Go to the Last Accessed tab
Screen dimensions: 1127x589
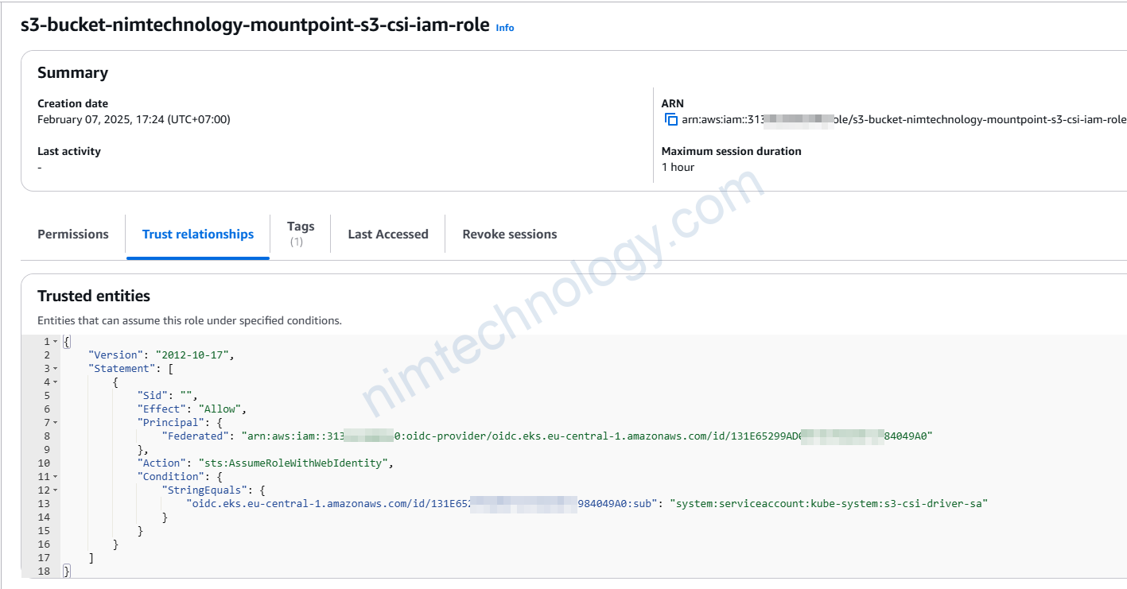388,234
